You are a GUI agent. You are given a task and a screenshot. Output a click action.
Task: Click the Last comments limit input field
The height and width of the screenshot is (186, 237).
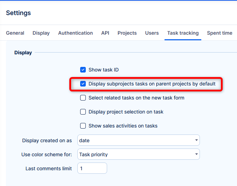(92, 168)
